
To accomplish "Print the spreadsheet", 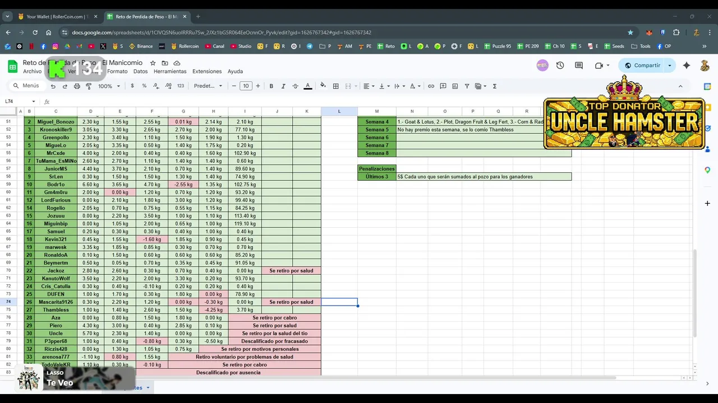I will [77, 86].
